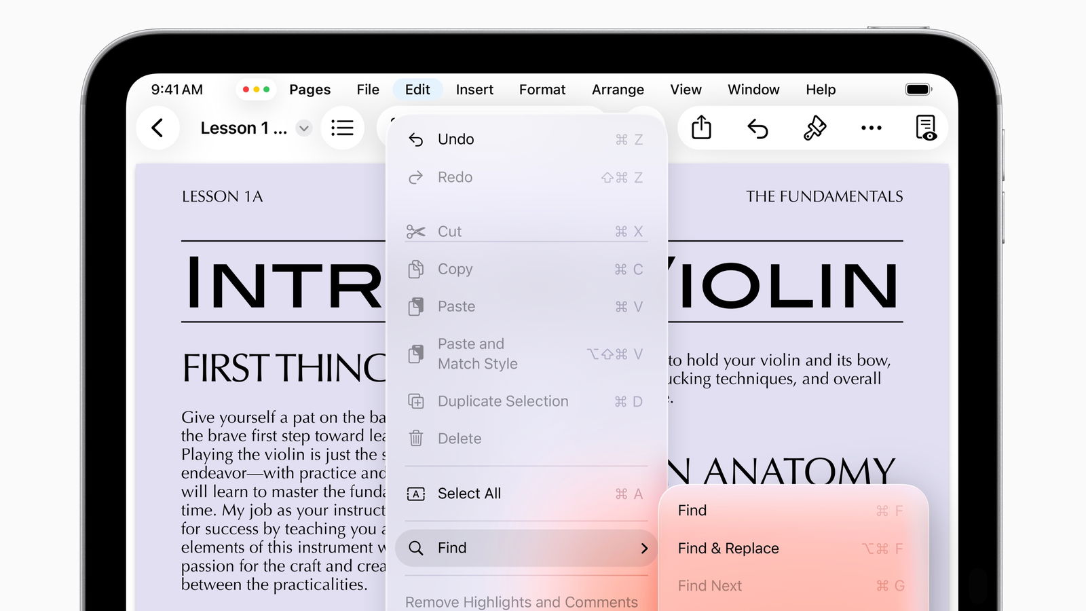Open the Window menu
The width and height of the screenshot is (1086, 611).
pyautogui.click(x=753, y=90)
